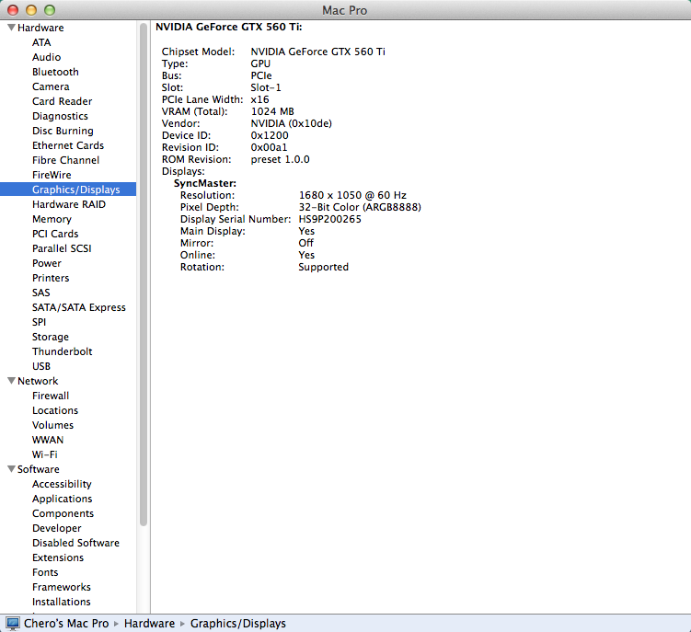
Task: Click Graphics/Displays in the path bar
Action: point(238,624)
